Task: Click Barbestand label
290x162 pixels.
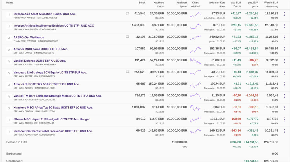Action: 14,154
